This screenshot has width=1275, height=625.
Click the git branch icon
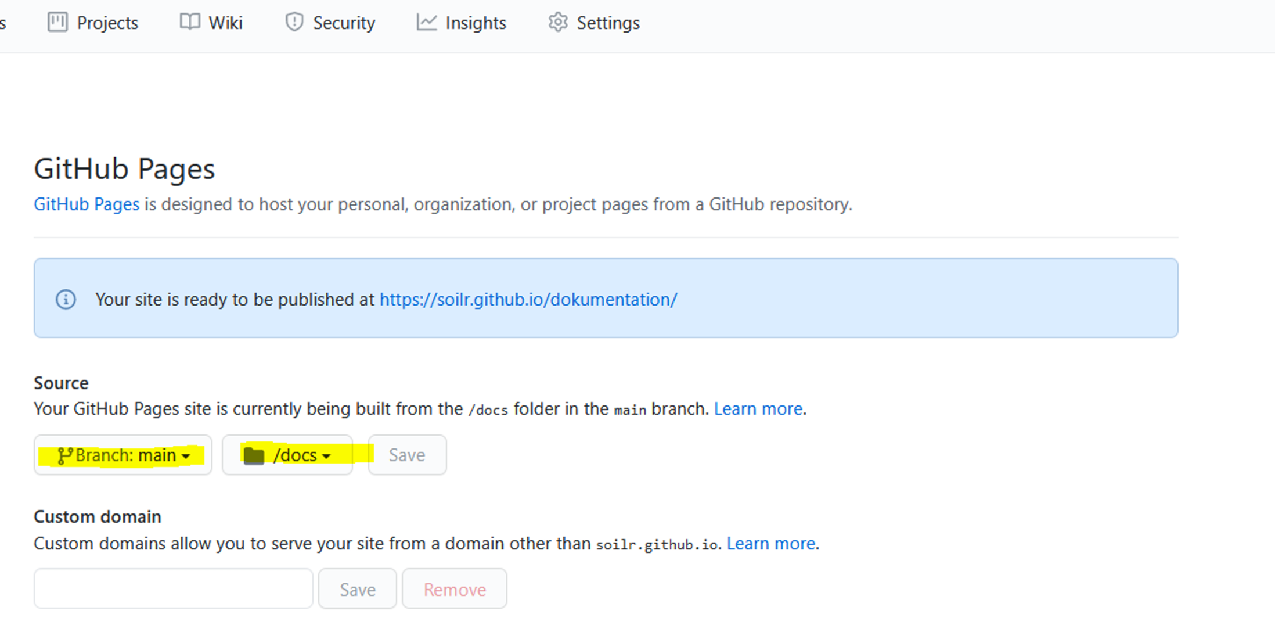[x=65, y=456]
